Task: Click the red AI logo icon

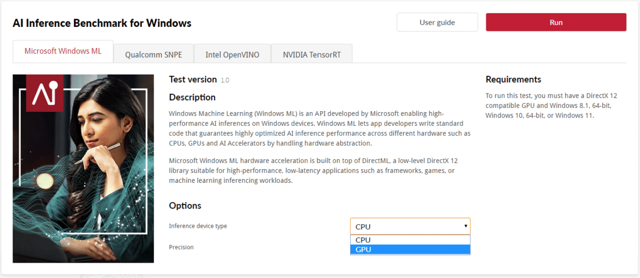Action: [44, 93]
